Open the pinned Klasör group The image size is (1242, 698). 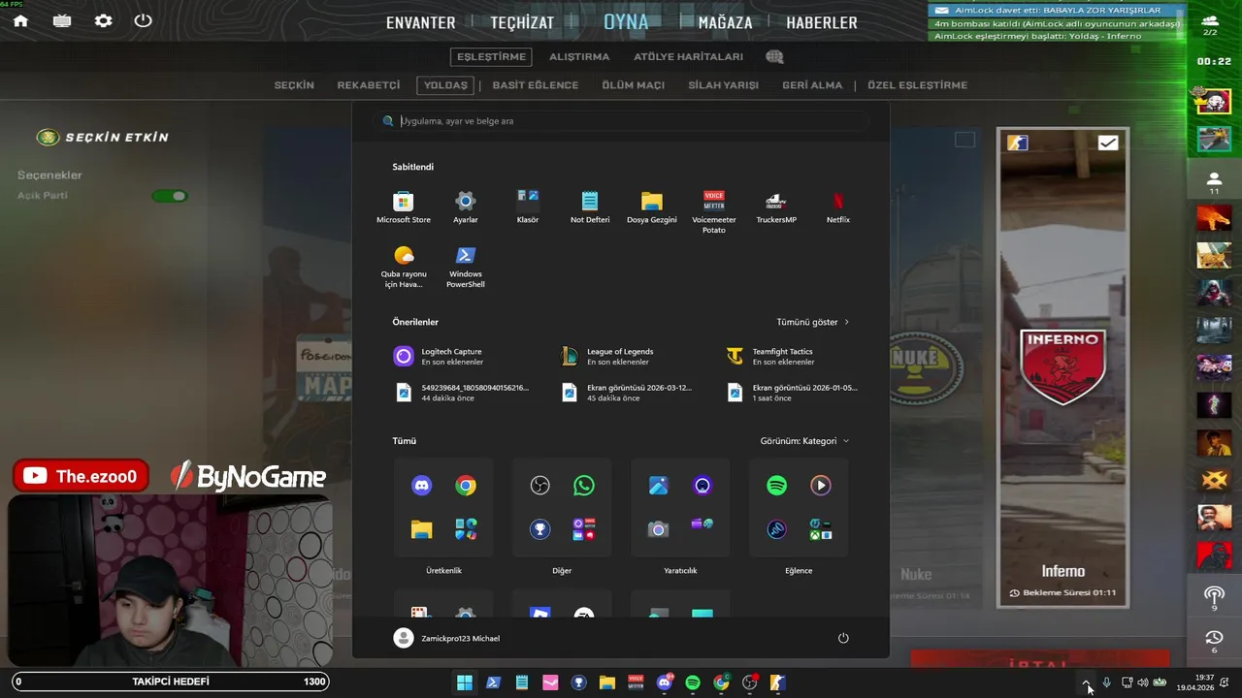528,207
